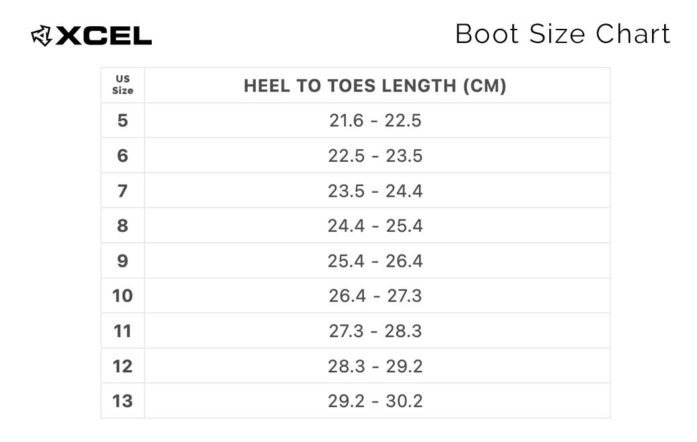697x442 pixels.
Task: Select the size 5 row label
Action: tap(123, 120)
